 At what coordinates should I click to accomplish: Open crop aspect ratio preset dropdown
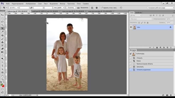click(14, 8)
